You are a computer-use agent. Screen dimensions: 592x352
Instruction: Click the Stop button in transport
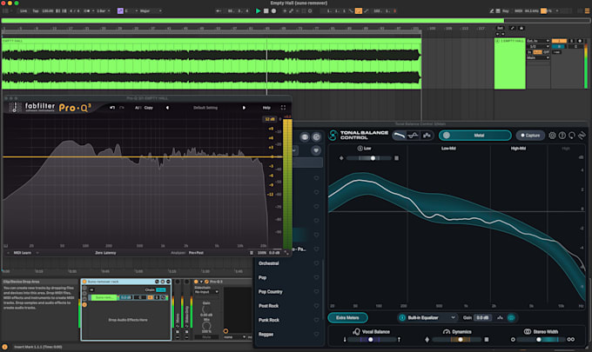pyautogui.click(x=266, y=11)
